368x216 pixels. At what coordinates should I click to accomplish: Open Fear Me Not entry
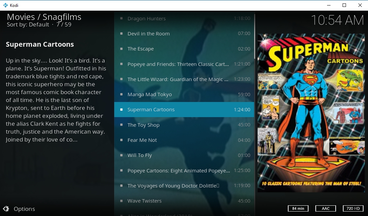(x=184, y=140)
